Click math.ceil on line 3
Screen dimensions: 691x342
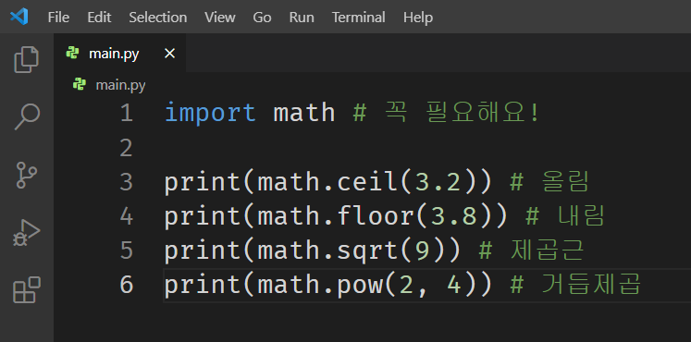[327, 182]
